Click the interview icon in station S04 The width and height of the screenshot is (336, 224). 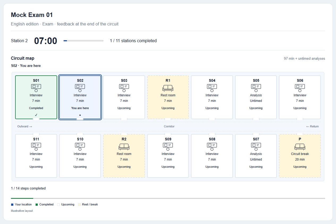click(212, 88)
